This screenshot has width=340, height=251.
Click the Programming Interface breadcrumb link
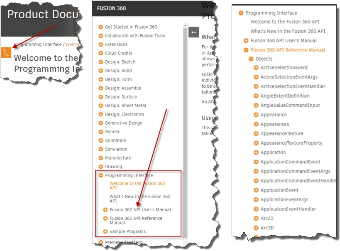click(x=37, y=44)
